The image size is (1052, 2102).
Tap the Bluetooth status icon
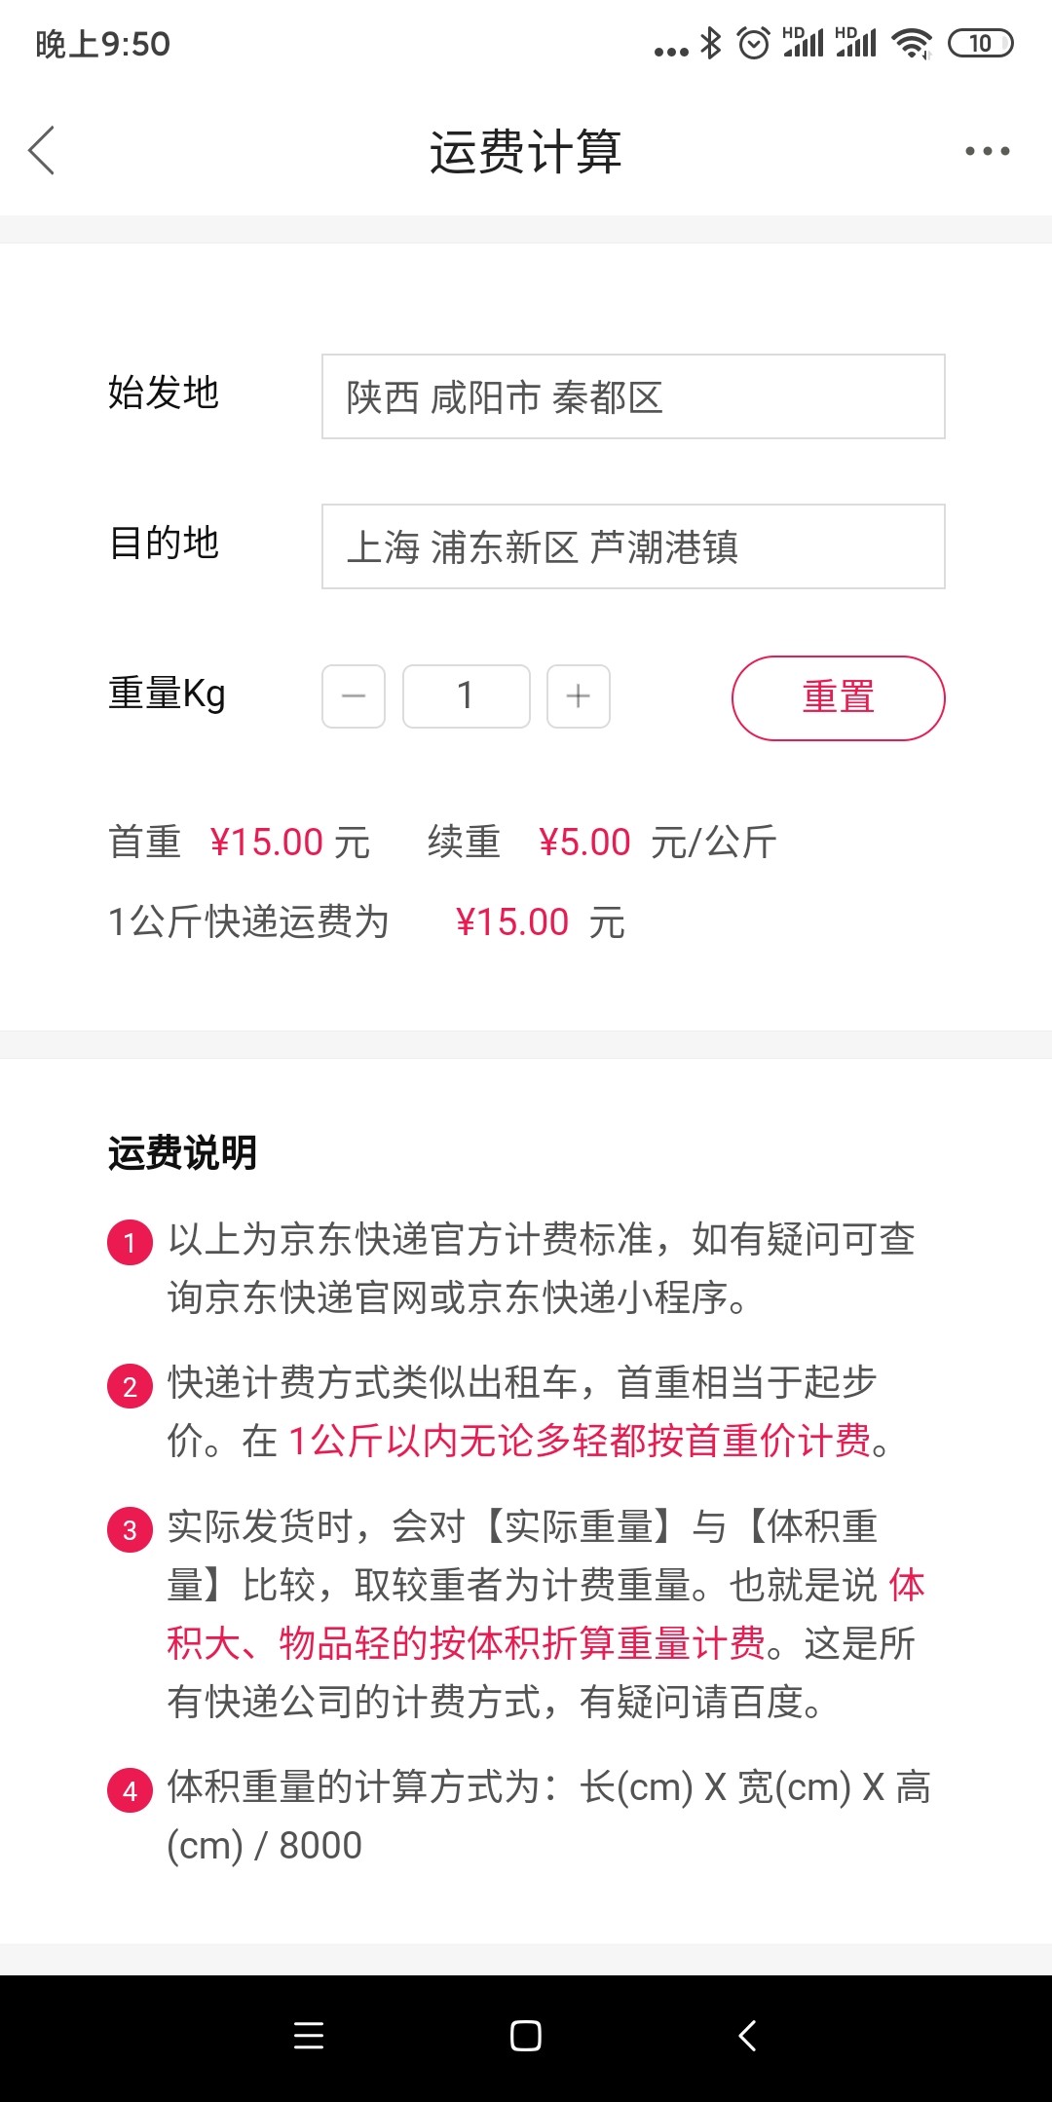coord(712,44)
